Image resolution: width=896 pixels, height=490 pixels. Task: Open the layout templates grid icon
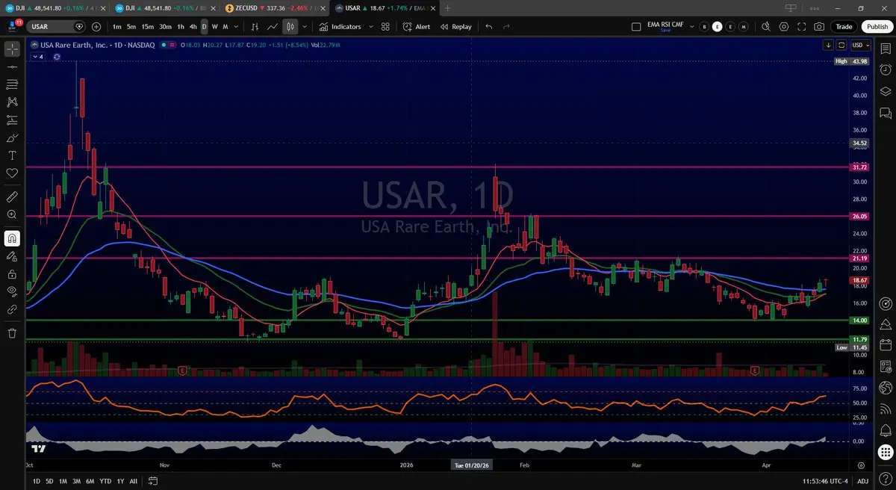(385, 26)
